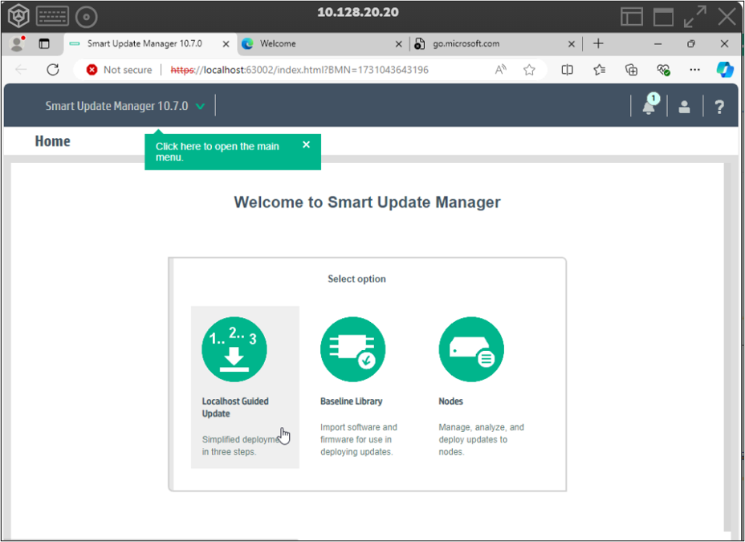Viewport: 745px width, 542px height.
Task: Select the Home navigation item
Action: (x=52, y=141)
